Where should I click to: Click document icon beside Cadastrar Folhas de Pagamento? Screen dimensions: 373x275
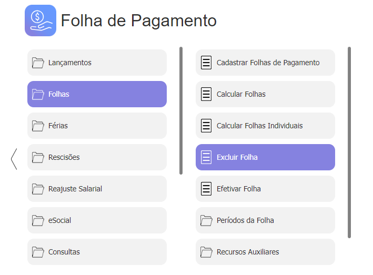point(206,63)
